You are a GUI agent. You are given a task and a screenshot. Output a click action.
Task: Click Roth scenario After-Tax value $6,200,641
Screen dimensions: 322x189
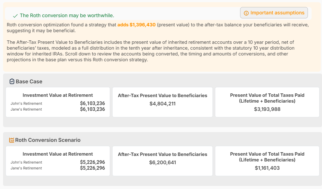click(163, 163)
